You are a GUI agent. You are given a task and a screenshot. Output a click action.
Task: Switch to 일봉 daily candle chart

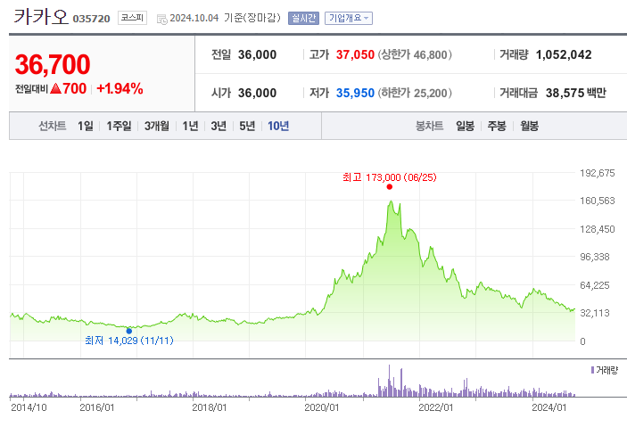(465, 127)
